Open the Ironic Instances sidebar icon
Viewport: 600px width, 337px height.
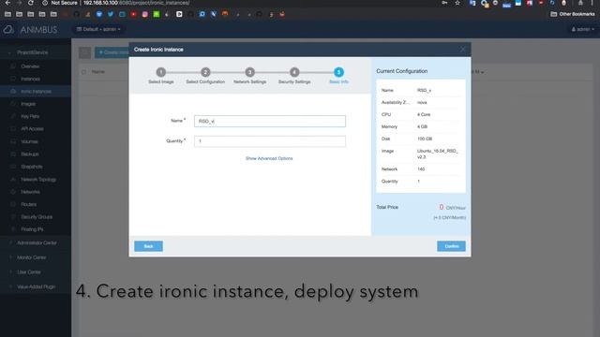click(13, 92)
